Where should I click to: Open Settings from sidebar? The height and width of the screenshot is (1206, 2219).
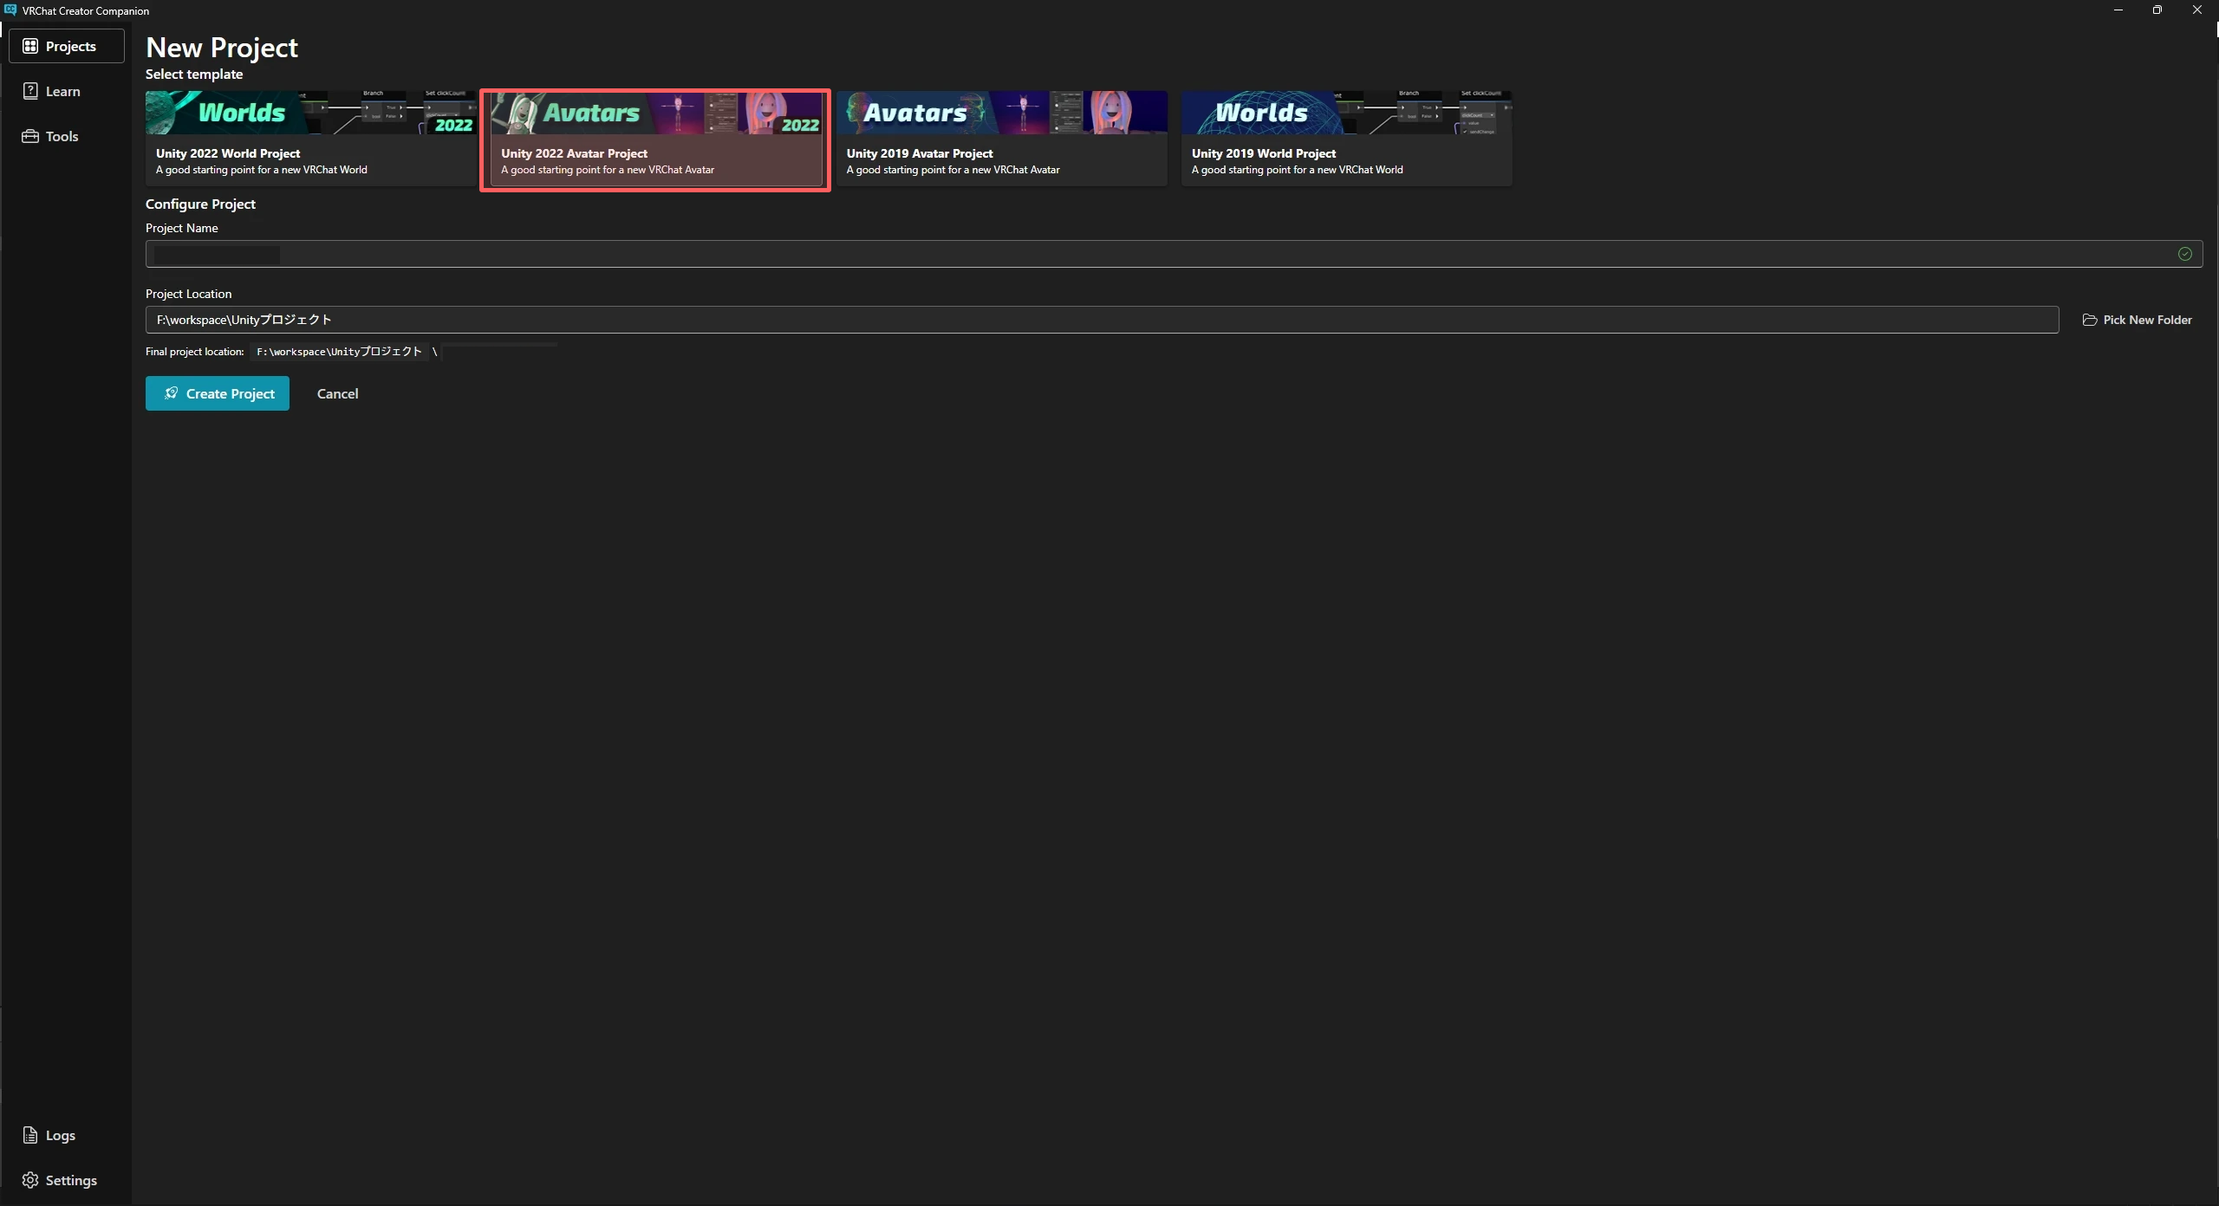[x=71, y=1181]
